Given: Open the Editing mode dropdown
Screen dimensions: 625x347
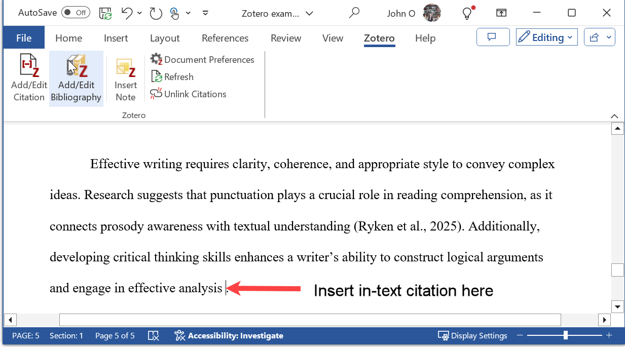Looking at the screenshot, I should (x=546, y=37).
